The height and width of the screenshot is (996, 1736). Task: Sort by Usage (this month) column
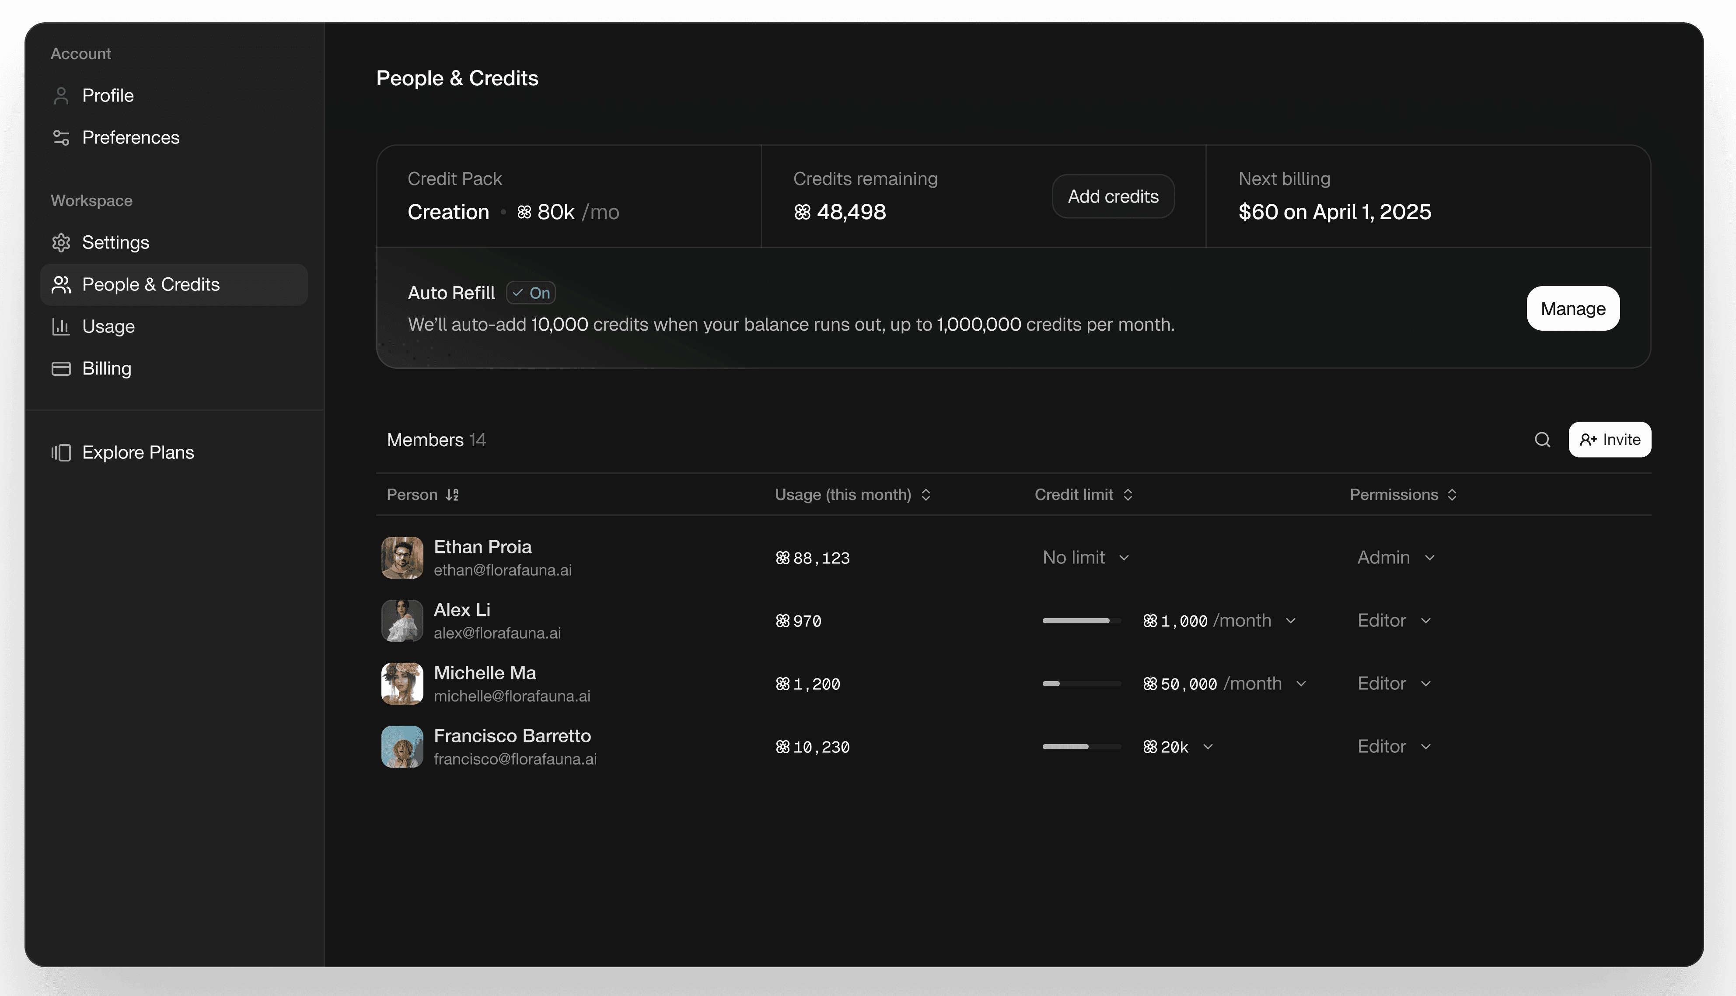[926, 495]
